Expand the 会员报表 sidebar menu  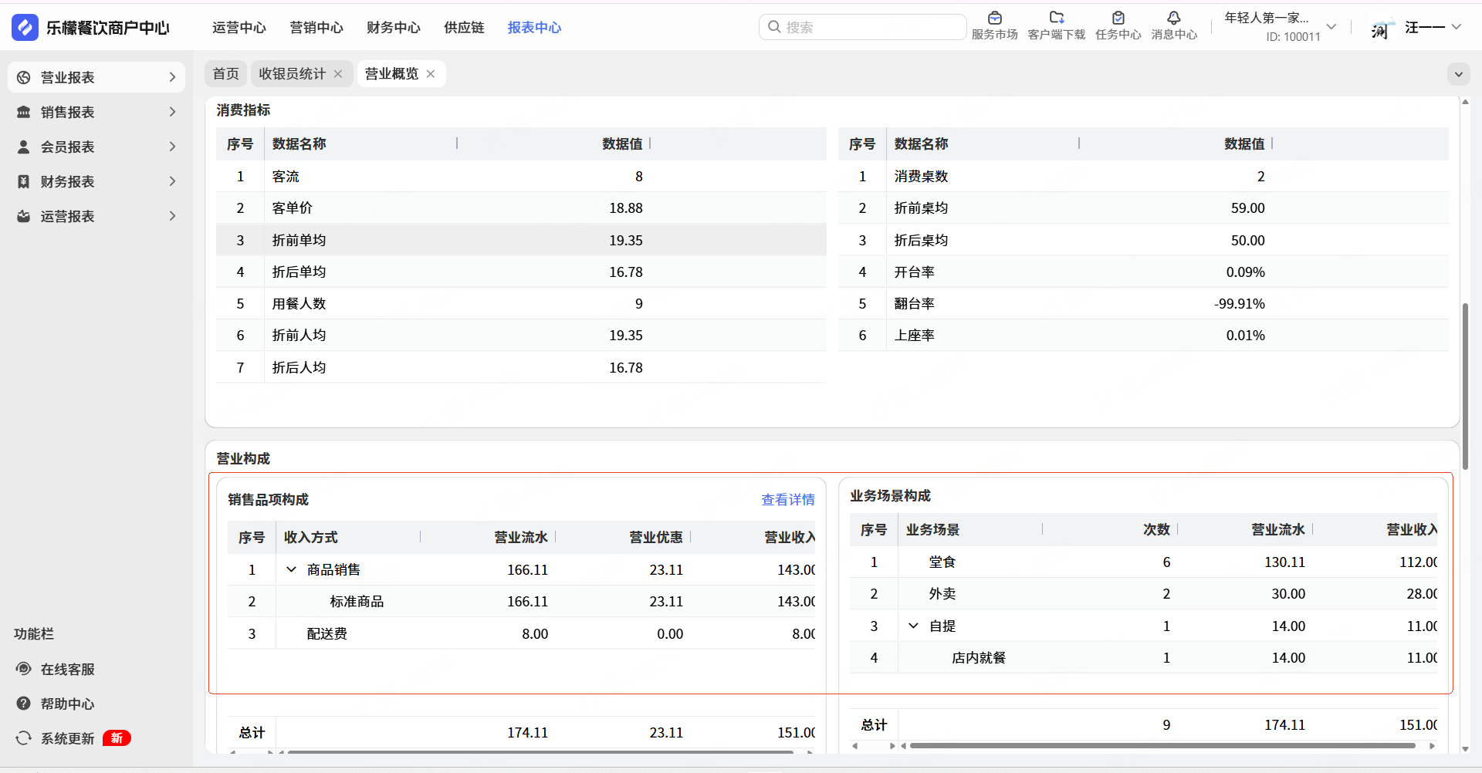click(96, 147)
